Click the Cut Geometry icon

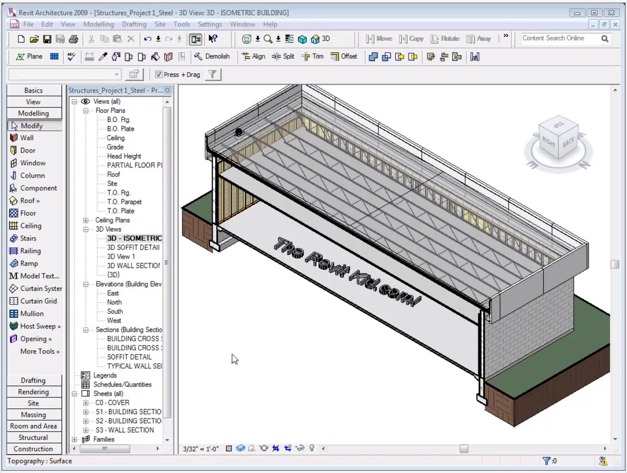click(387, 56)
